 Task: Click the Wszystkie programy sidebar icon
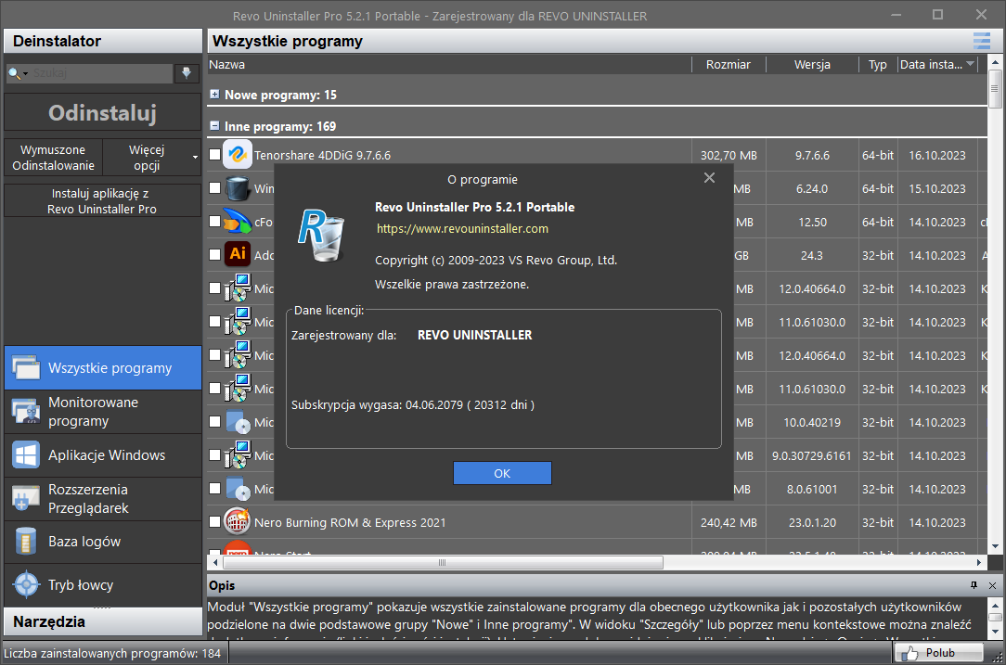26,368
